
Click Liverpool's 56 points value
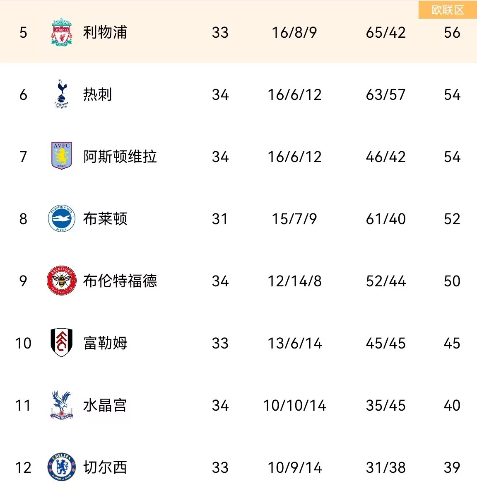[452, 33]
